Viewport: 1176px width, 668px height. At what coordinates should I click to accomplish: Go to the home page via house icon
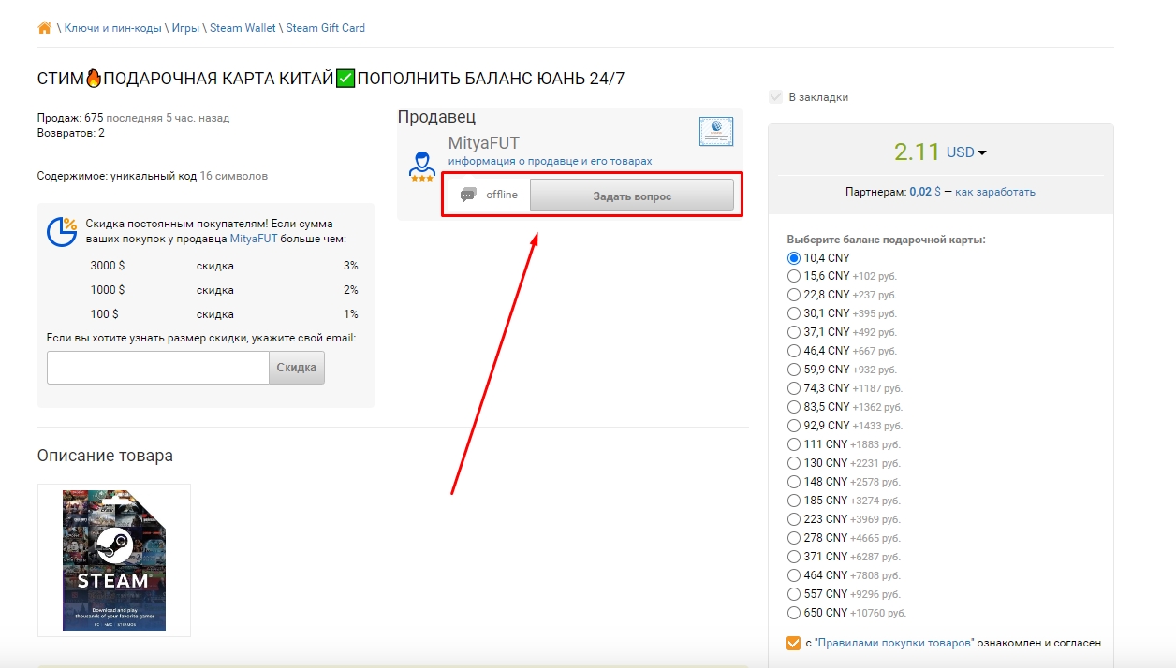click(x=44, y=28)
